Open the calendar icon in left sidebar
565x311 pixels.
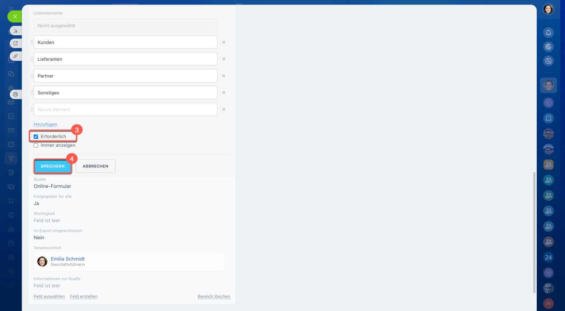pos(11,144)
